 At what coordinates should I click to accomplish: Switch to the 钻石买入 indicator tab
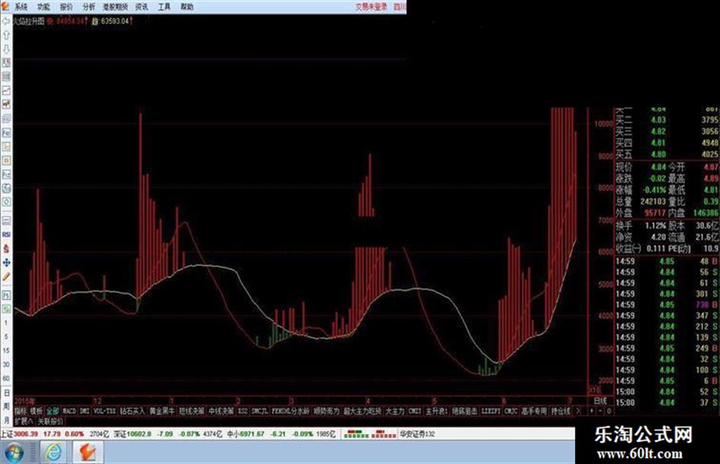133,411
